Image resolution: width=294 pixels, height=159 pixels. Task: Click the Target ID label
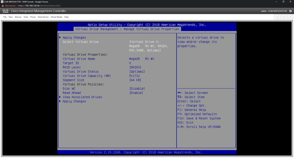pyautogui.click(x=71, y=63)
